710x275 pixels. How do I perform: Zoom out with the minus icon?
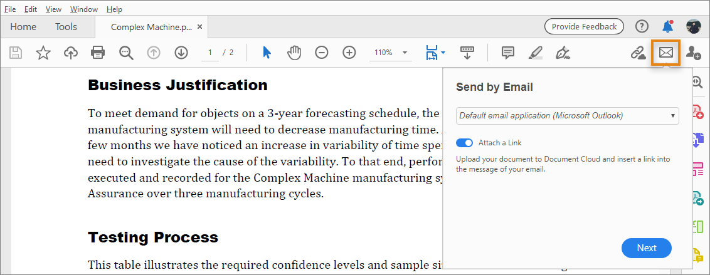(x=321, y=53)
